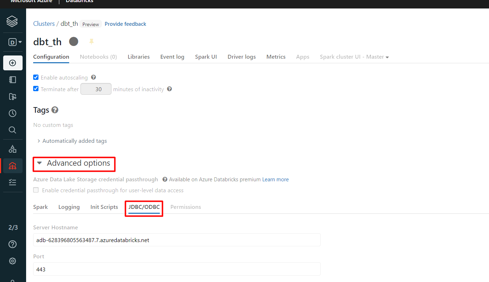489x282 pixels.
Task: Open Jobs using the checklist icon
Action: click(12, 182)
